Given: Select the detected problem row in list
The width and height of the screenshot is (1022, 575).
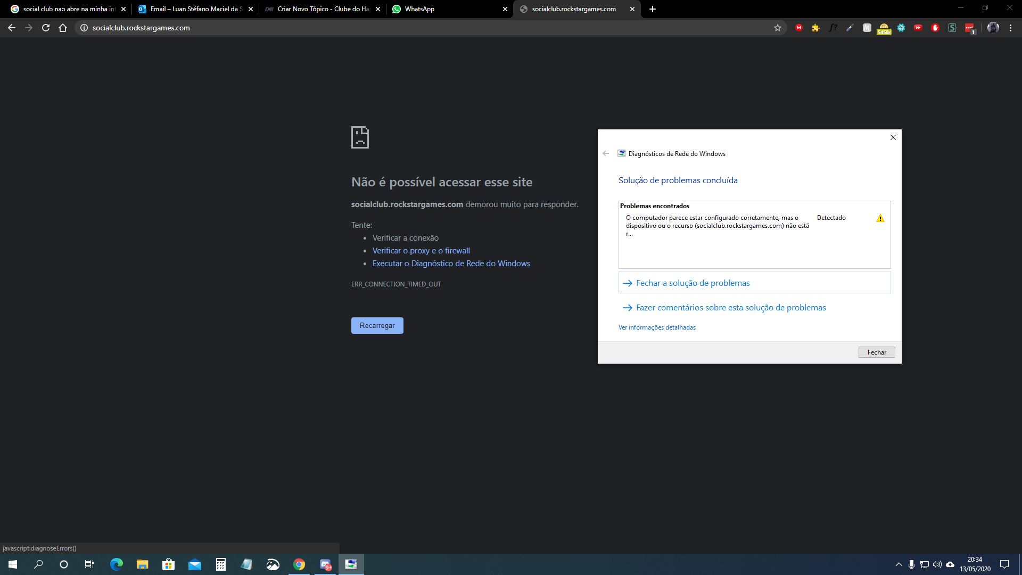Looking at the screenshot, I should pyautogui.click(x=754, y=226).
